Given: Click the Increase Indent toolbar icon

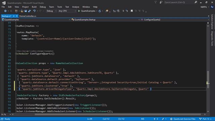Looking at the screenshot, I should click(127, 11).
